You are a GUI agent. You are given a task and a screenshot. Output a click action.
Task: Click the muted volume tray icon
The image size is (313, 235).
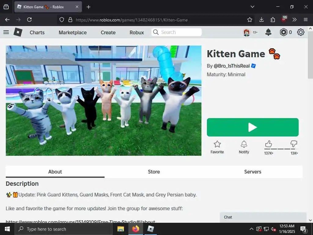[274, 229]
